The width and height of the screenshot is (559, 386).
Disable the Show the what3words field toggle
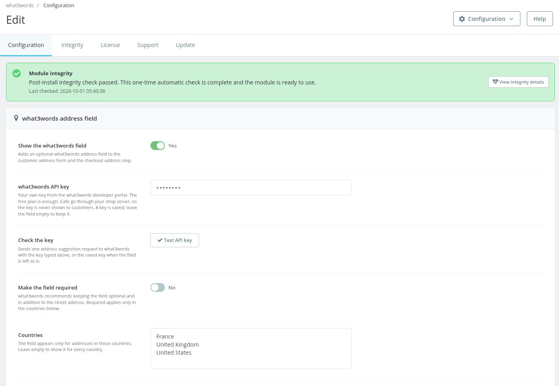158,146
